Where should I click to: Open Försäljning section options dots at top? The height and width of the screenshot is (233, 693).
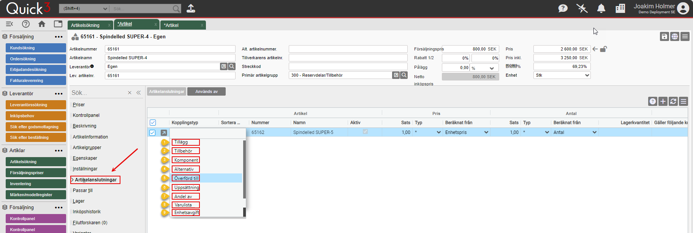coord(59,37)
